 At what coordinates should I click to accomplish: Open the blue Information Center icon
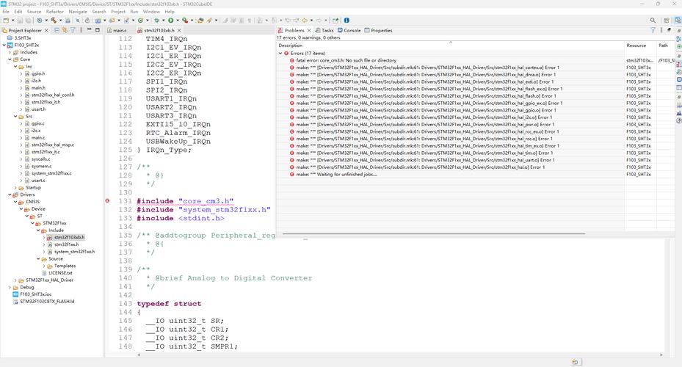[347, 21]
